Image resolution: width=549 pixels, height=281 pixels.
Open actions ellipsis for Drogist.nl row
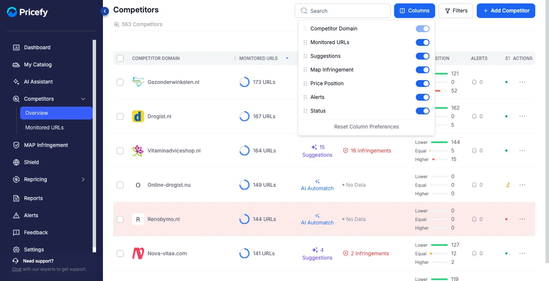click(522, 116)
